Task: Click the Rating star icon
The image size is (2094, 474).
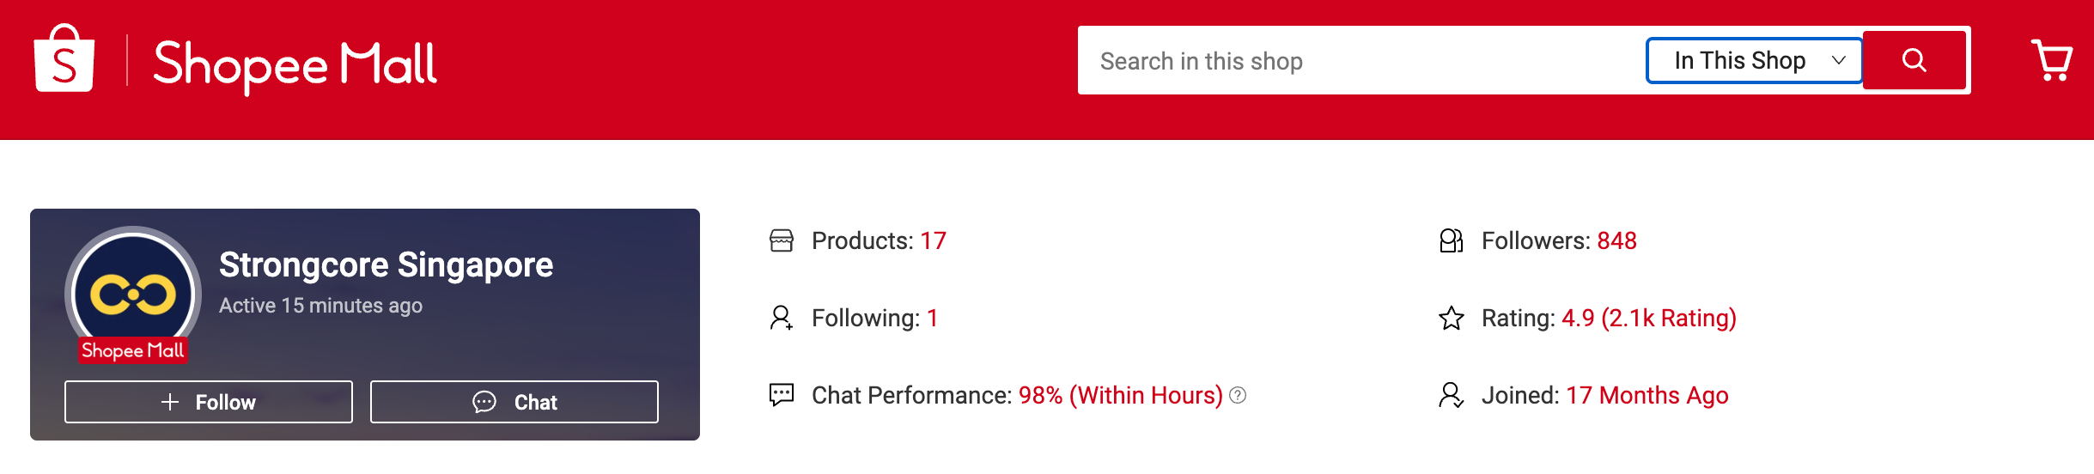Action: [1451, 318]
